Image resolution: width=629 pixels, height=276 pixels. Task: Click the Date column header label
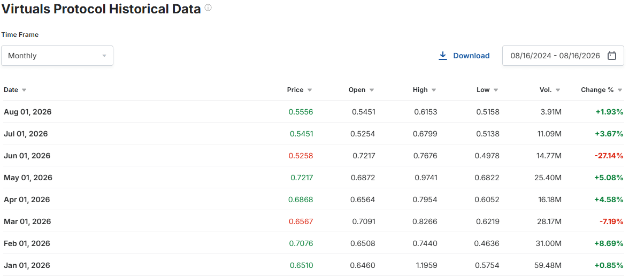tap(11, 90)
